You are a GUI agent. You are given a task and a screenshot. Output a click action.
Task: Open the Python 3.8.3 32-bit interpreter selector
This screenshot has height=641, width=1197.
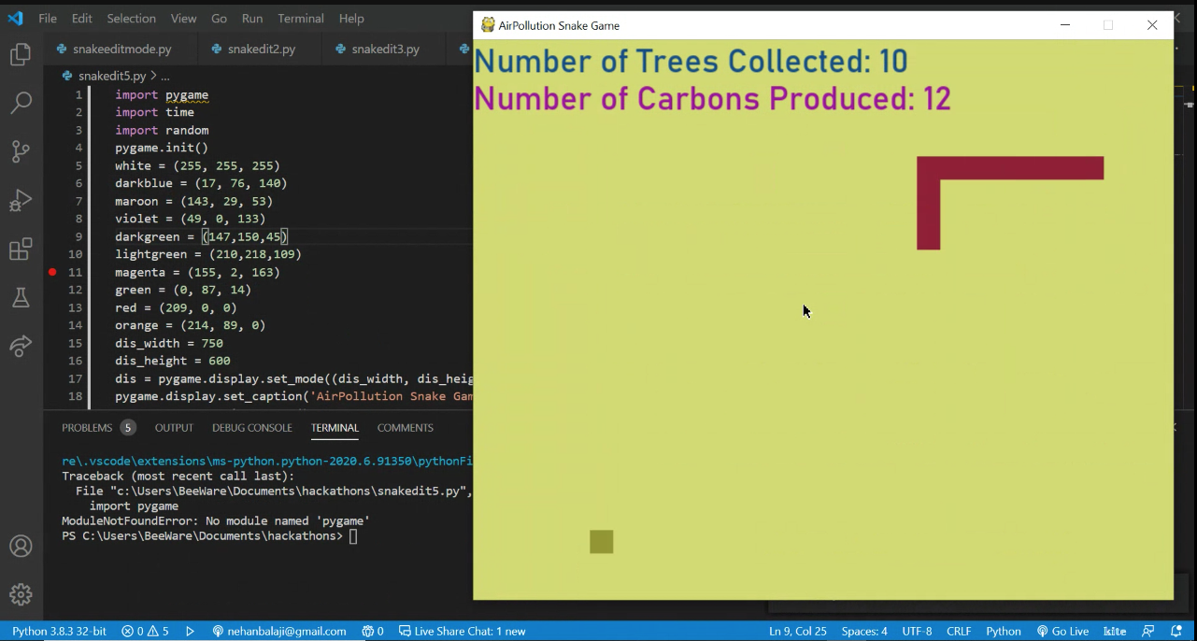pos(59,631)
